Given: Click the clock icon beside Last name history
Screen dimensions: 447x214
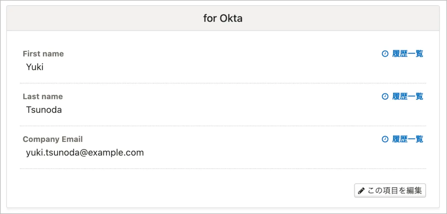Looking at the screenshot, I should tap(385, 97).
